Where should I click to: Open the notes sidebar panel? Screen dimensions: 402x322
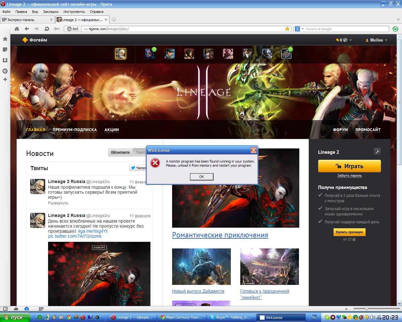coord(5,50)
